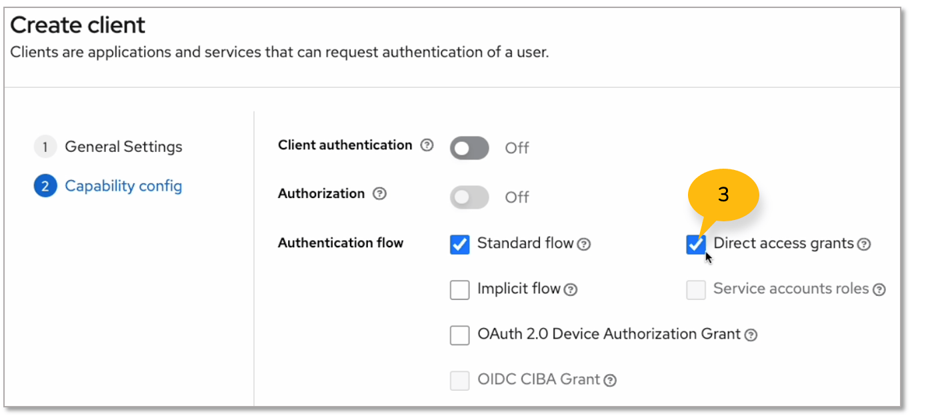Turn on Client authentication
Viewport: 952px width, 416px height.
(x=469, y=147)
